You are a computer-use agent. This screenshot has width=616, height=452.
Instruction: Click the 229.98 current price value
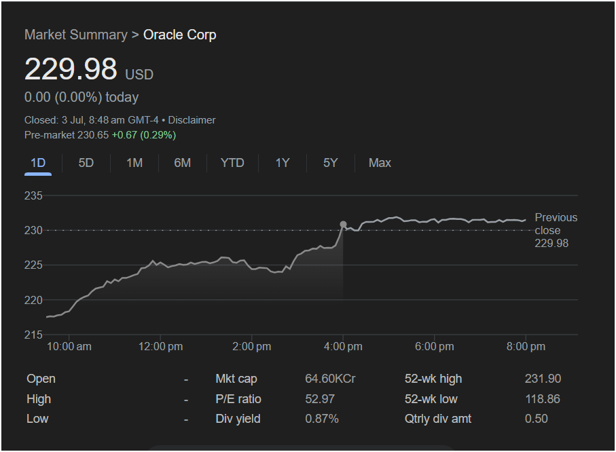71,69
